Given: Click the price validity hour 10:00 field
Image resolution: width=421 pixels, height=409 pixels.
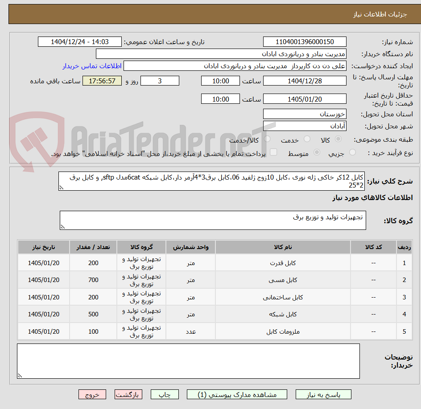Looking at the screenshot, I should click(x=220, y=99).
